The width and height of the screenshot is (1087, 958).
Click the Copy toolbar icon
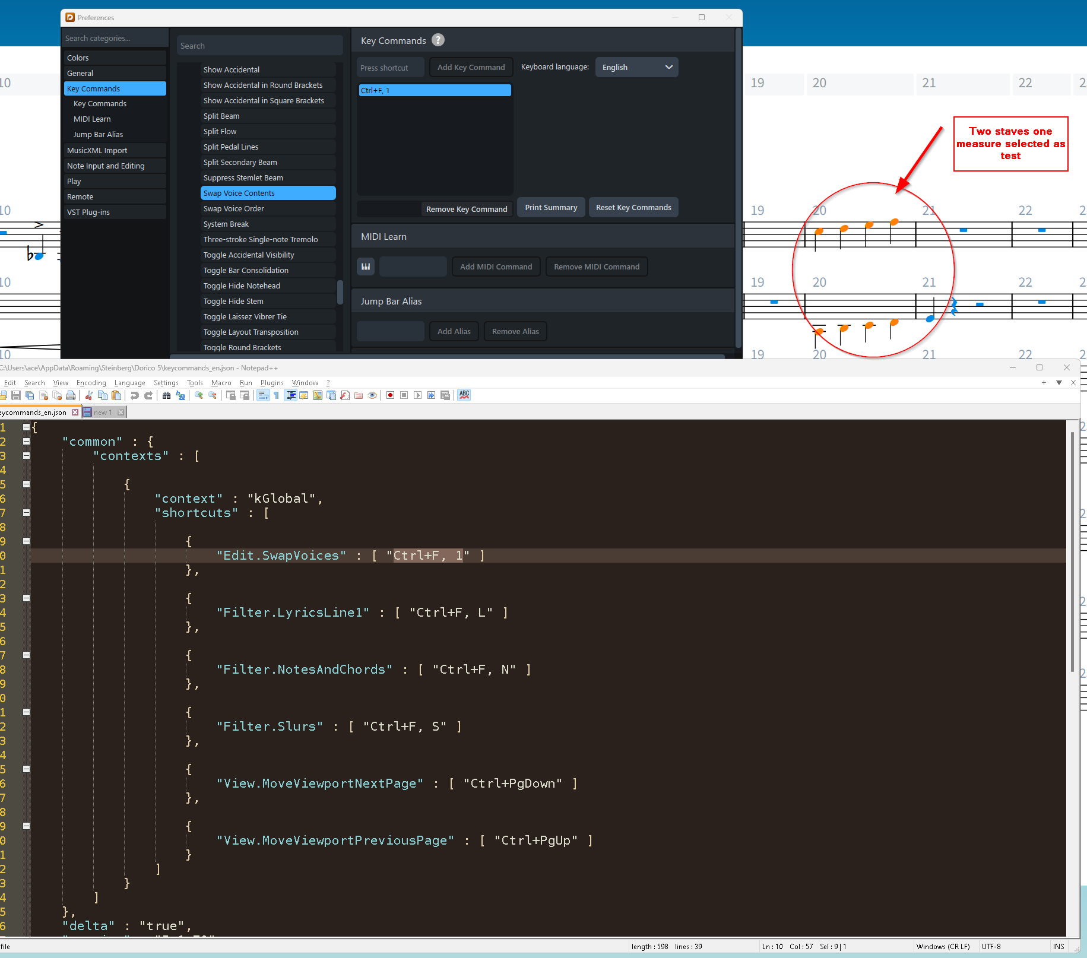103,395
